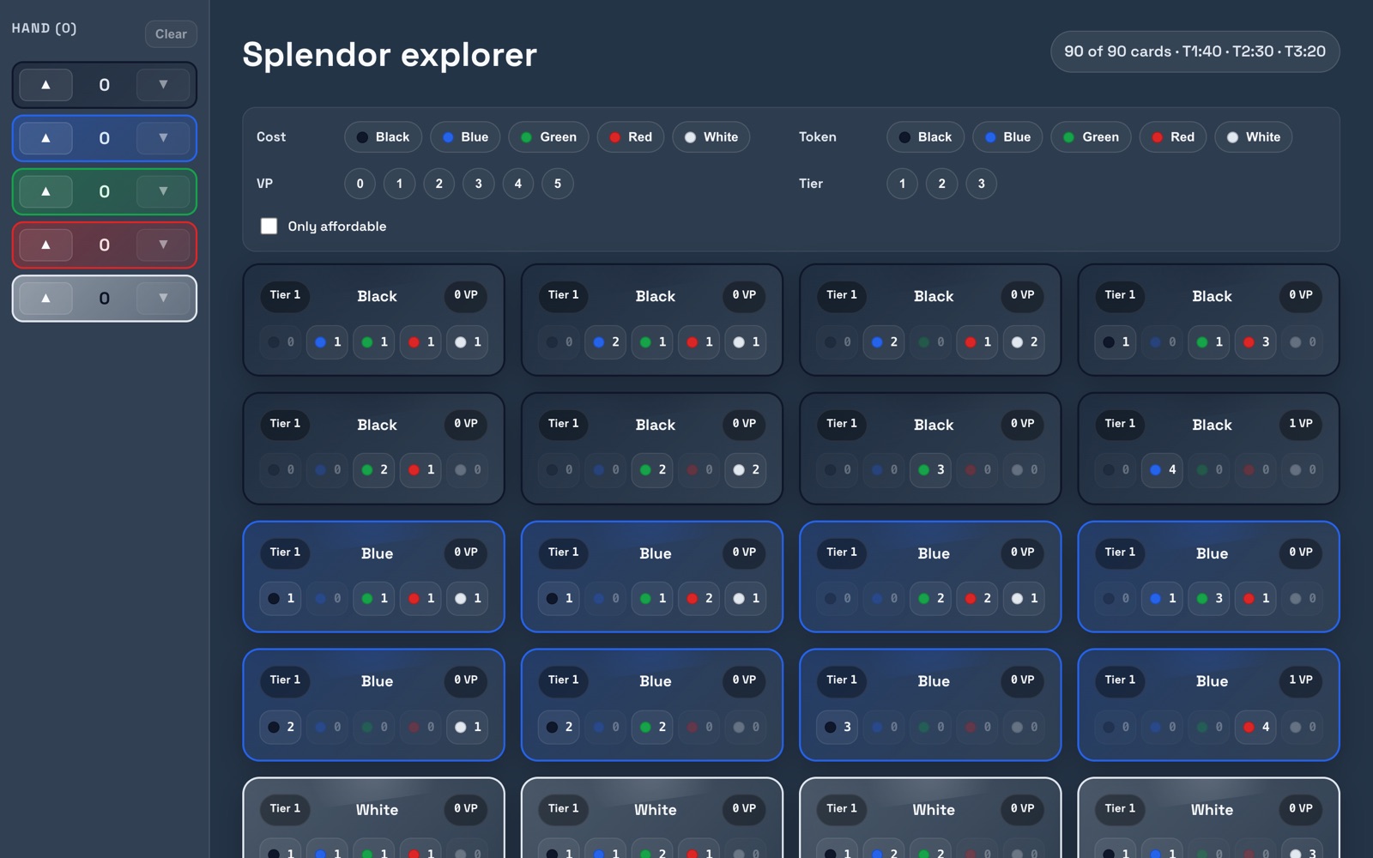Decrease red gem count in hand
This screenshot has height=858, width=1373.
point(163,245)
